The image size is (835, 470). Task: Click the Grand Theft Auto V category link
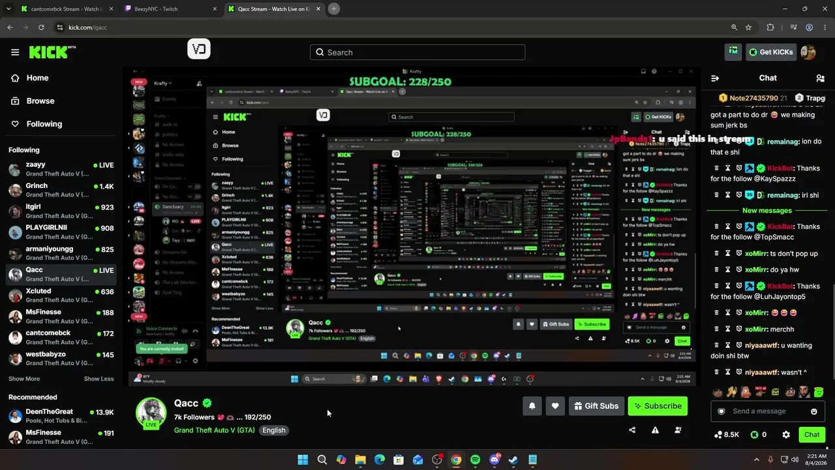pyautogui.click(x=215, y=430)
